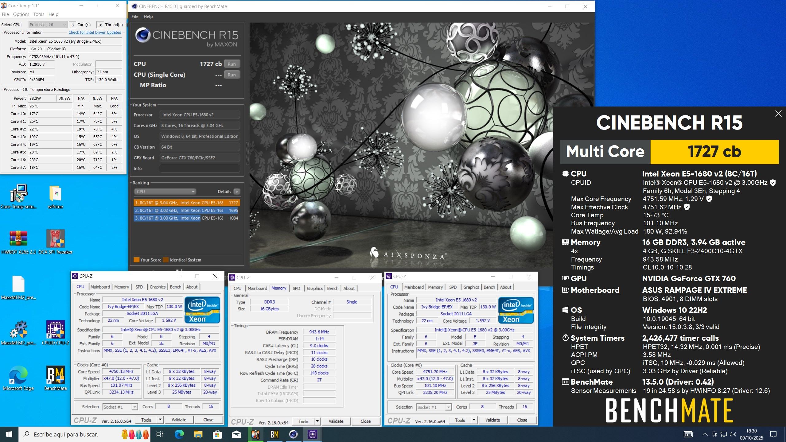Open the CPUID CPU-Z desktop shortcut
This screenshot has width=786, height=442.
[55, 330]
